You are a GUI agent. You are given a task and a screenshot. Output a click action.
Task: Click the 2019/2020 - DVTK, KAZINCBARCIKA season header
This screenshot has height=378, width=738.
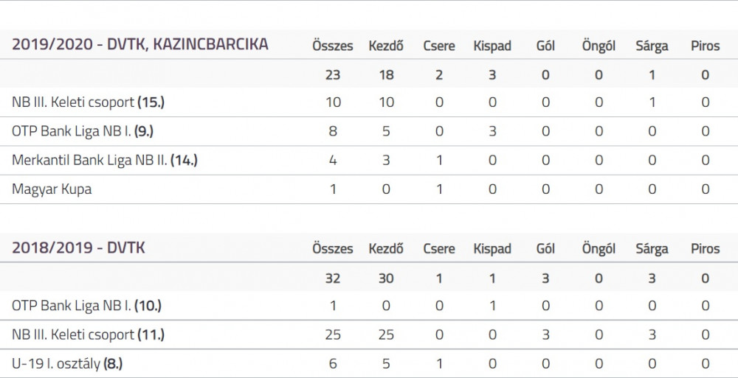coord(140,45)
